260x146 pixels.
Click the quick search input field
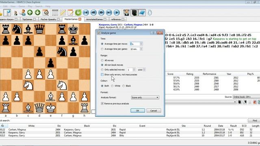point(129,120)
